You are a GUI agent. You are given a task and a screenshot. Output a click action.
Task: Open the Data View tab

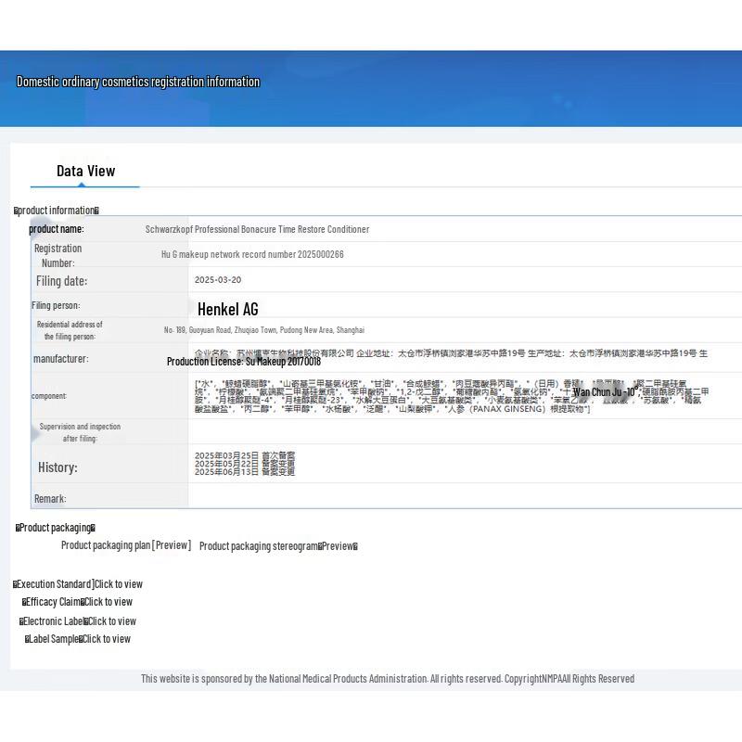(85, 171)
